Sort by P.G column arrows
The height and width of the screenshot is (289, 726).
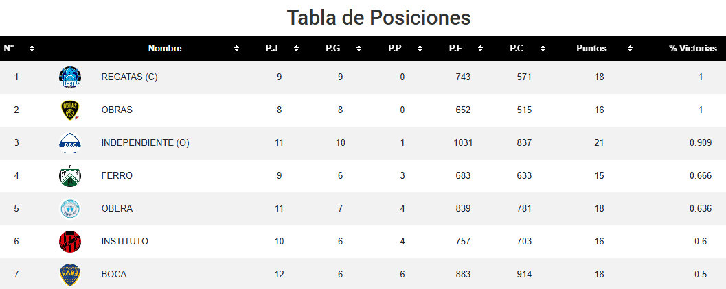[x=359, y=49]
